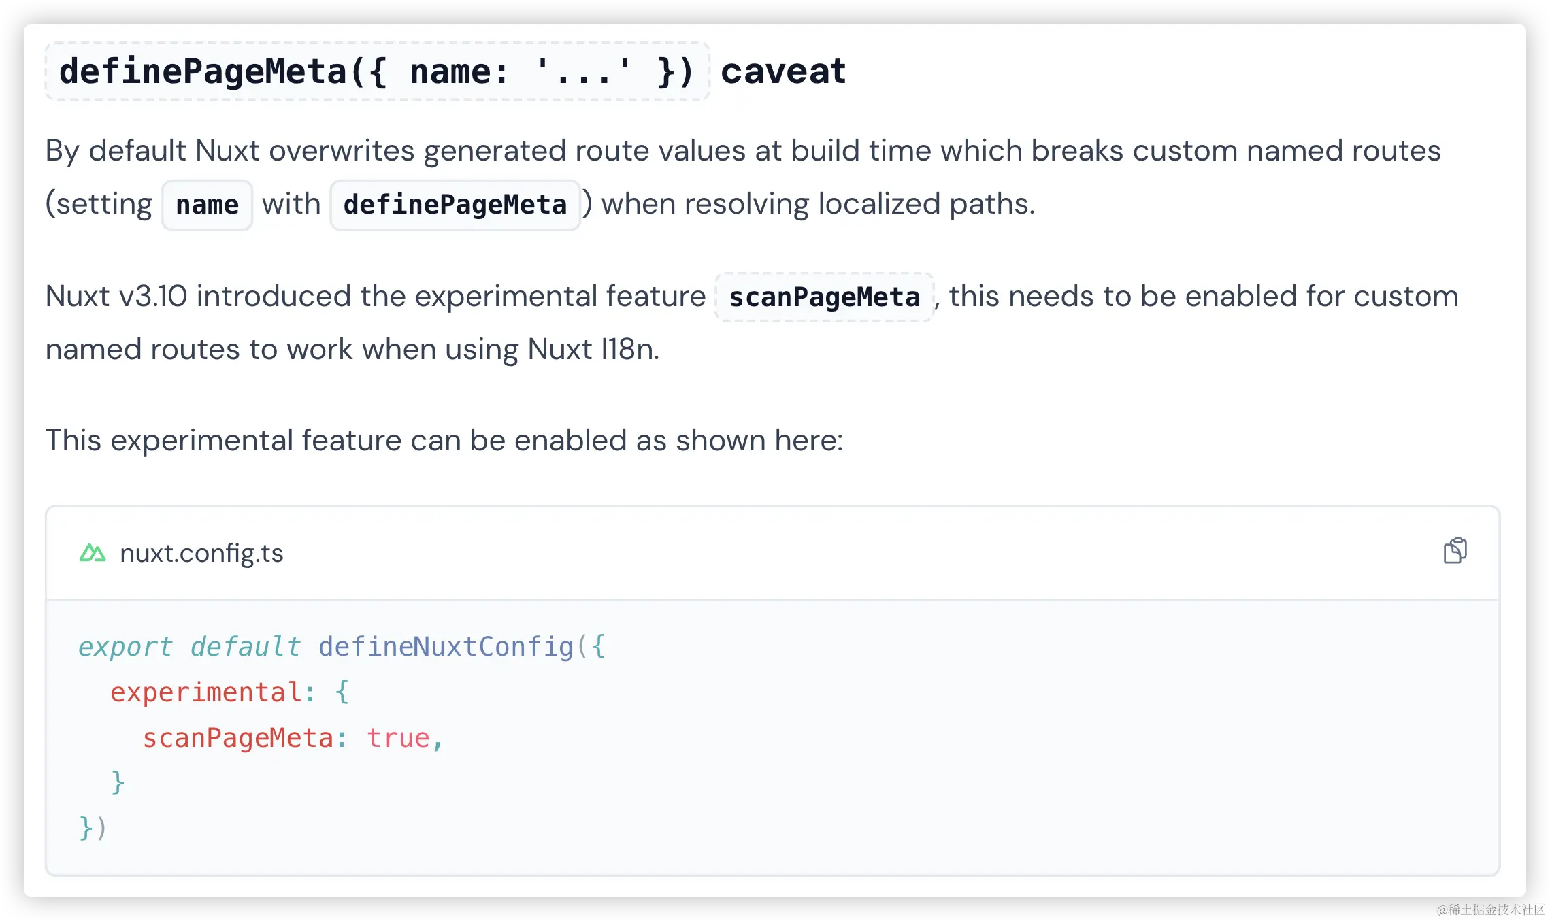1550x921 pixels.
Task: Click the word caveat in the heading
Action: 783,71
